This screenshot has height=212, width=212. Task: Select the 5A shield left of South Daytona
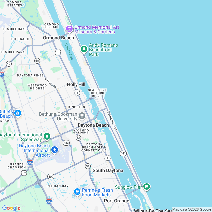point(88,166)
